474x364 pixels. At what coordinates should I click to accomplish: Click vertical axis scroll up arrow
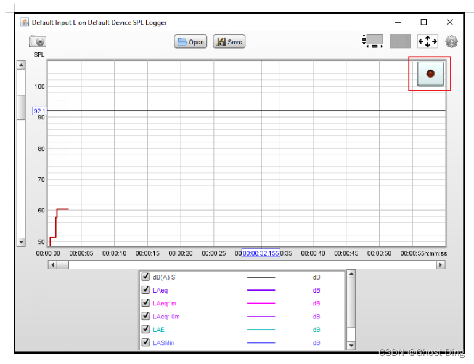point(21,65)
